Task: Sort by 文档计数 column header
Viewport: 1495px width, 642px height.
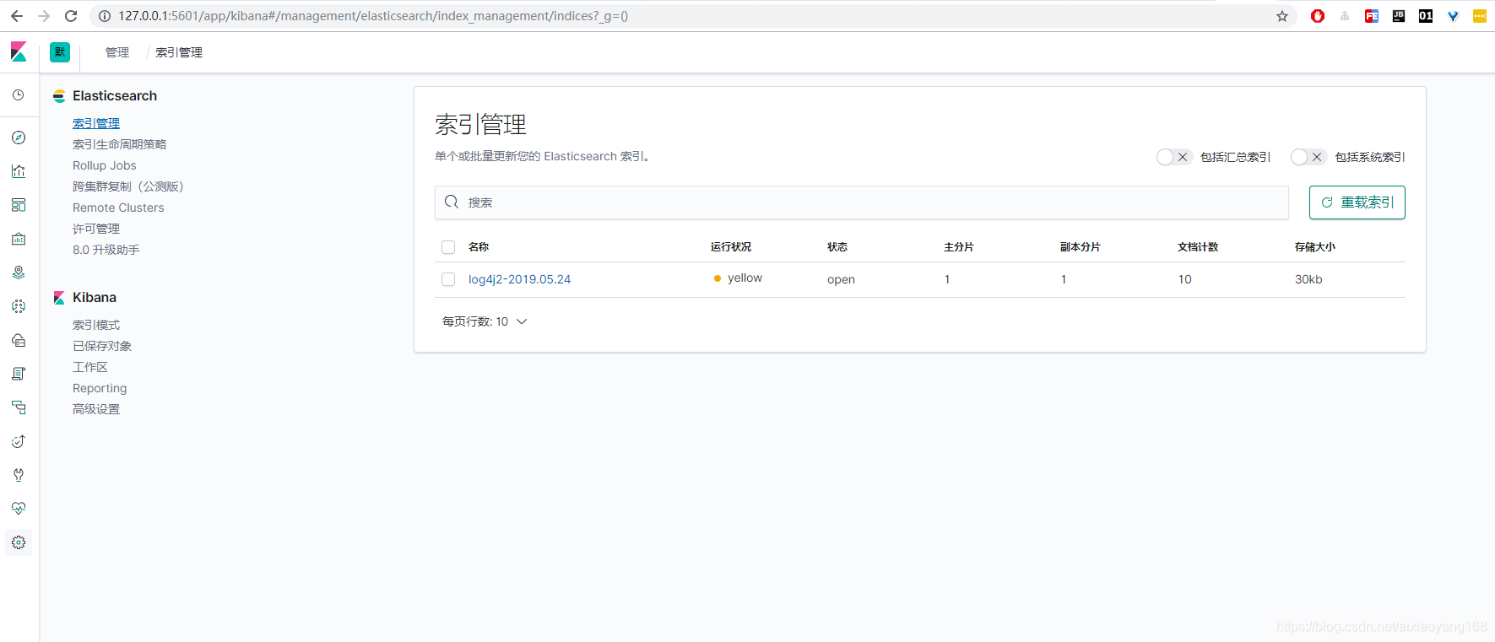Action: point(1198,247)
